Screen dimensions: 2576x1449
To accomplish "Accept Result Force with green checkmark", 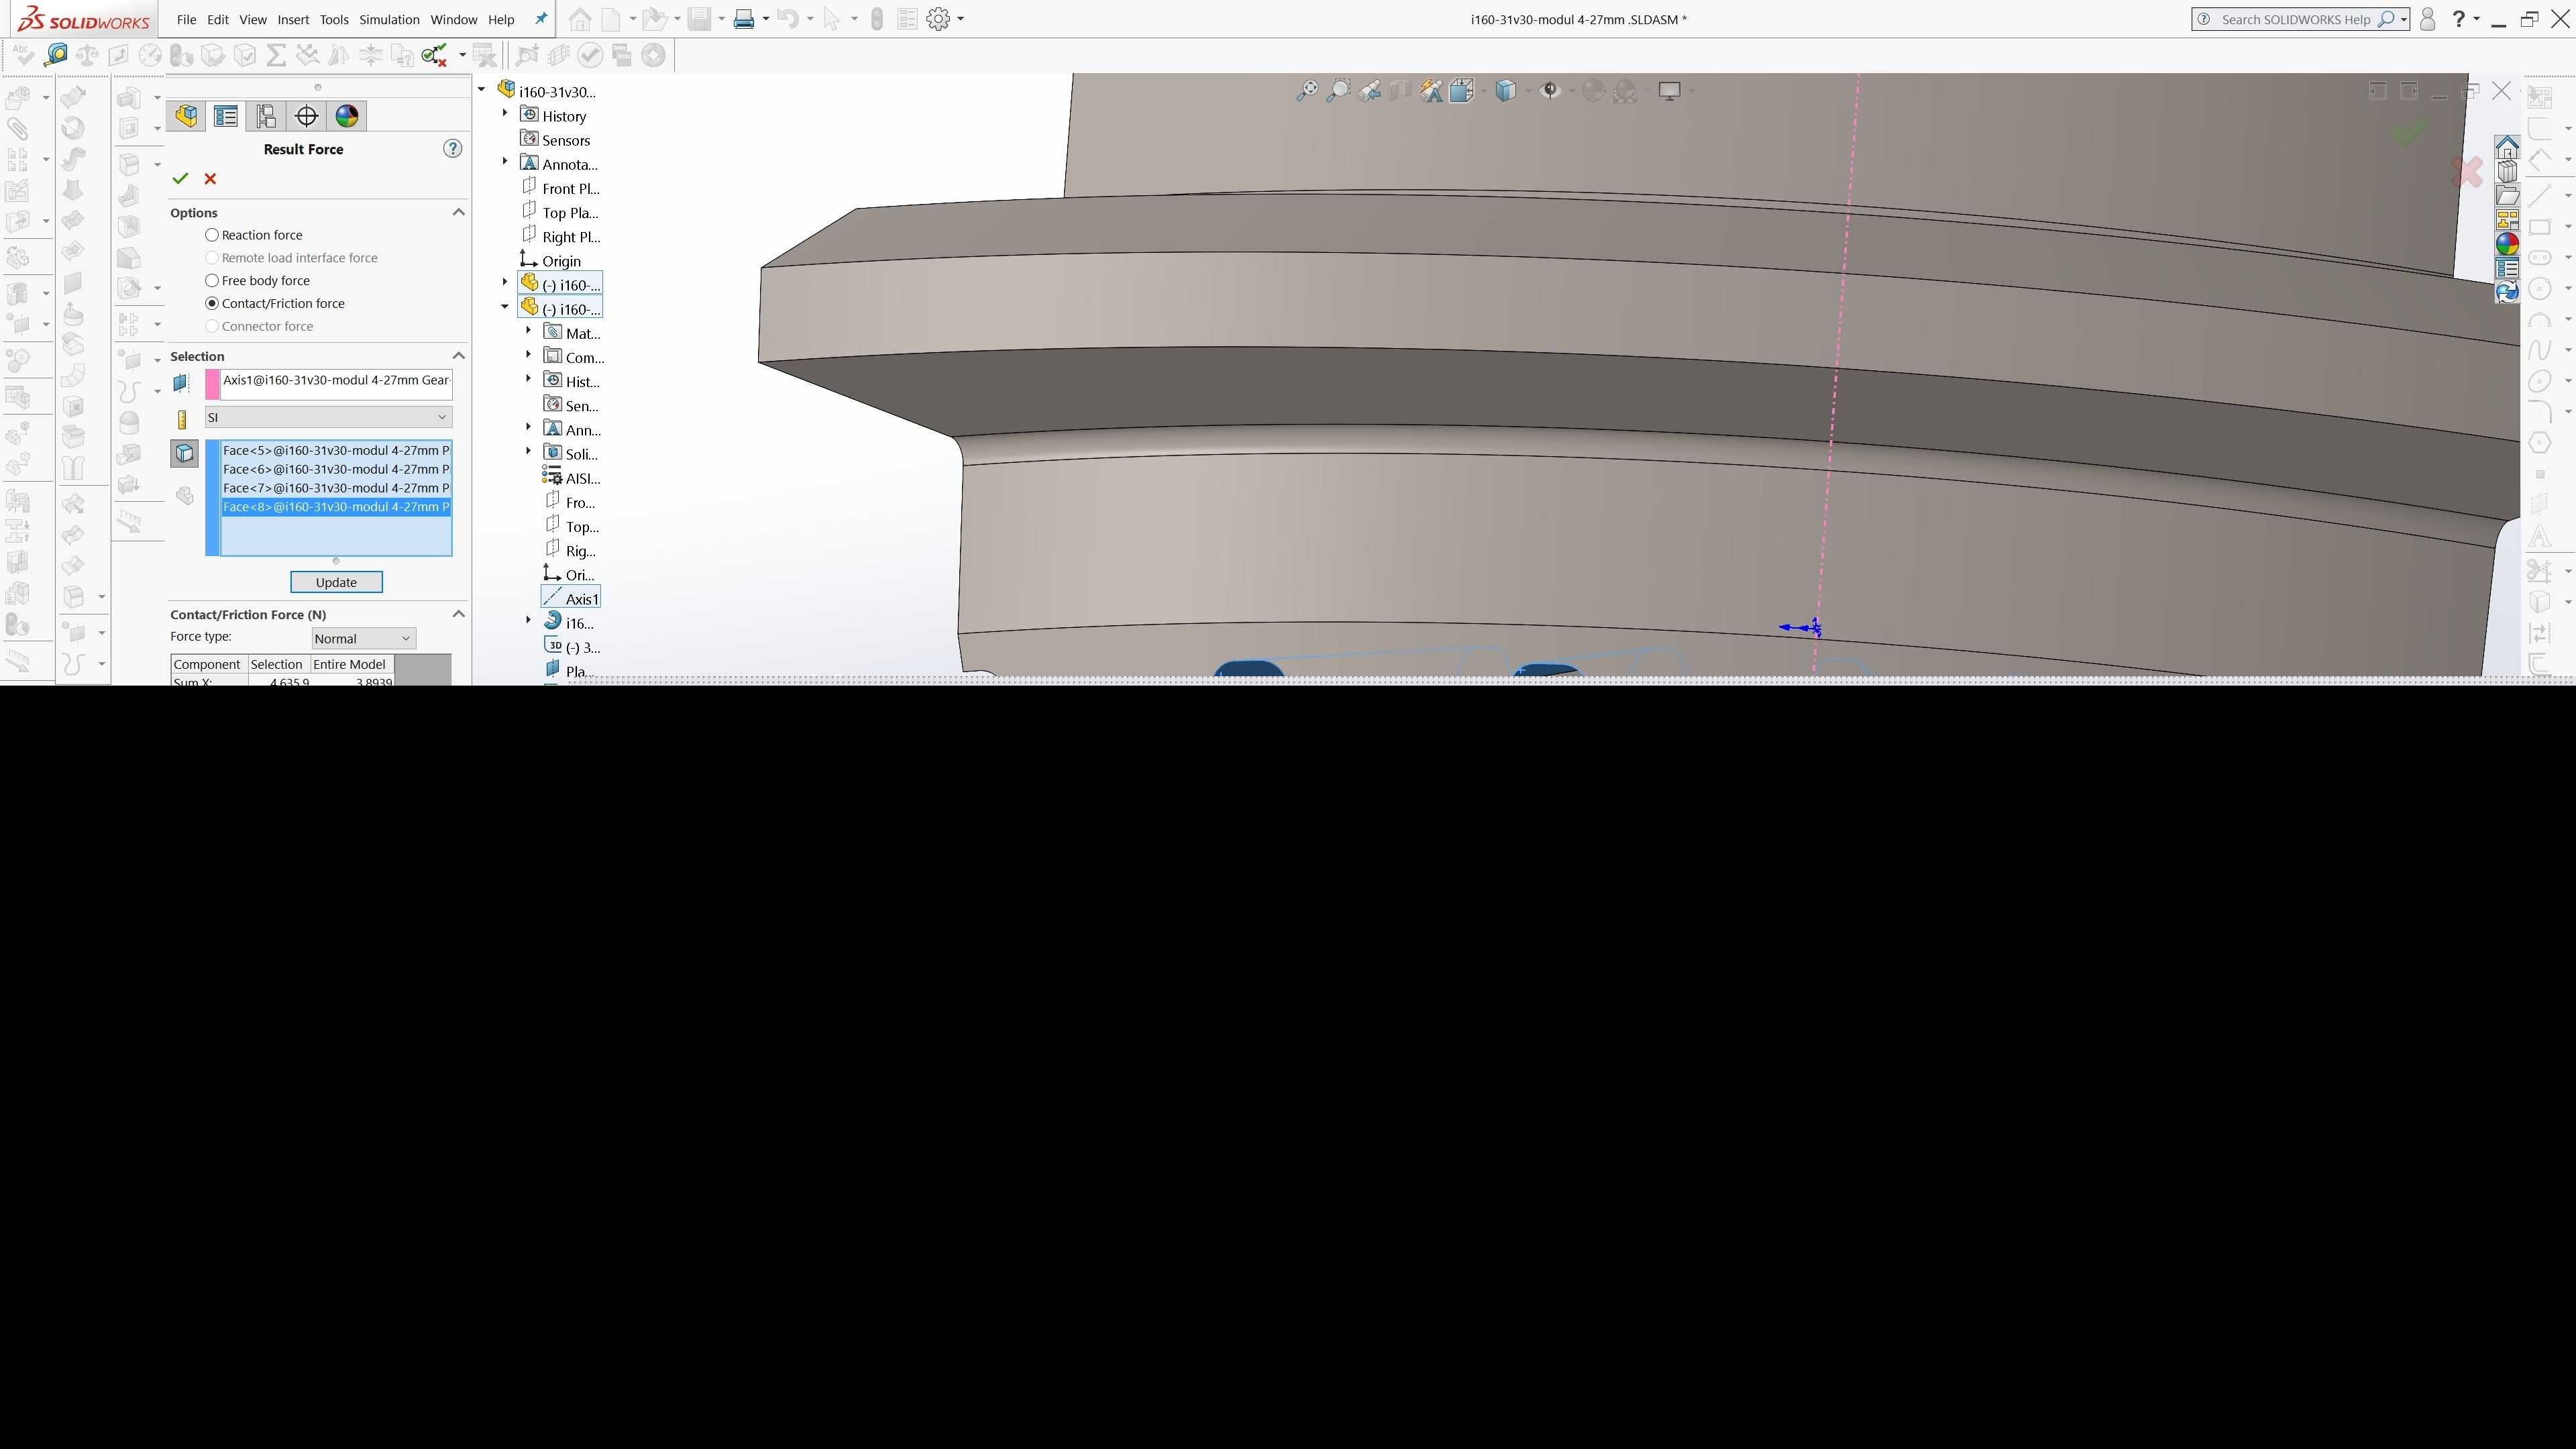I will point(180,178).
